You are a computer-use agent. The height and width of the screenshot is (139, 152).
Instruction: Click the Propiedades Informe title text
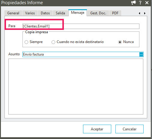(22, 3)
